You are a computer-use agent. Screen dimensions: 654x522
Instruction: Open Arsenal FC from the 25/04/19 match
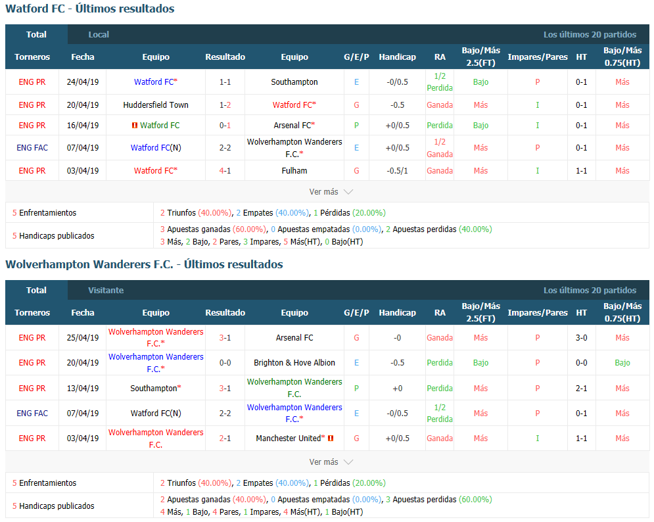pos(294,337)
